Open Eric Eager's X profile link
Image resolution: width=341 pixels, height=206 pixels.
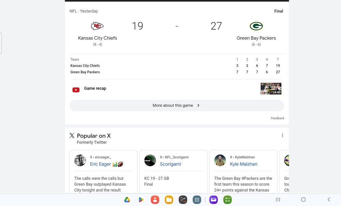tap(100, 164)
